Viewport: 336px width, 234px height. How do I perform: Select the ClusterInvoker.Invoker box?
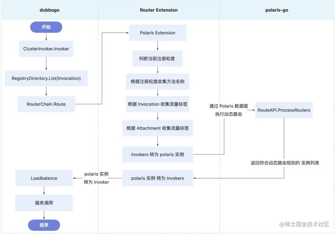tap(46, 49)
